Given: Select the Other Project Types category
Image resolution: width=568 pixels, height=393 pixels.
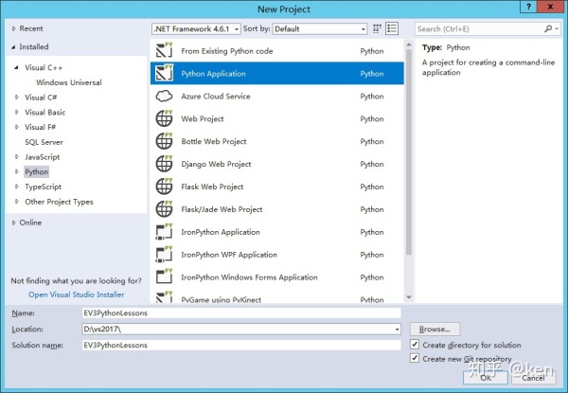Looking at the screenshot, I should 59,202.
